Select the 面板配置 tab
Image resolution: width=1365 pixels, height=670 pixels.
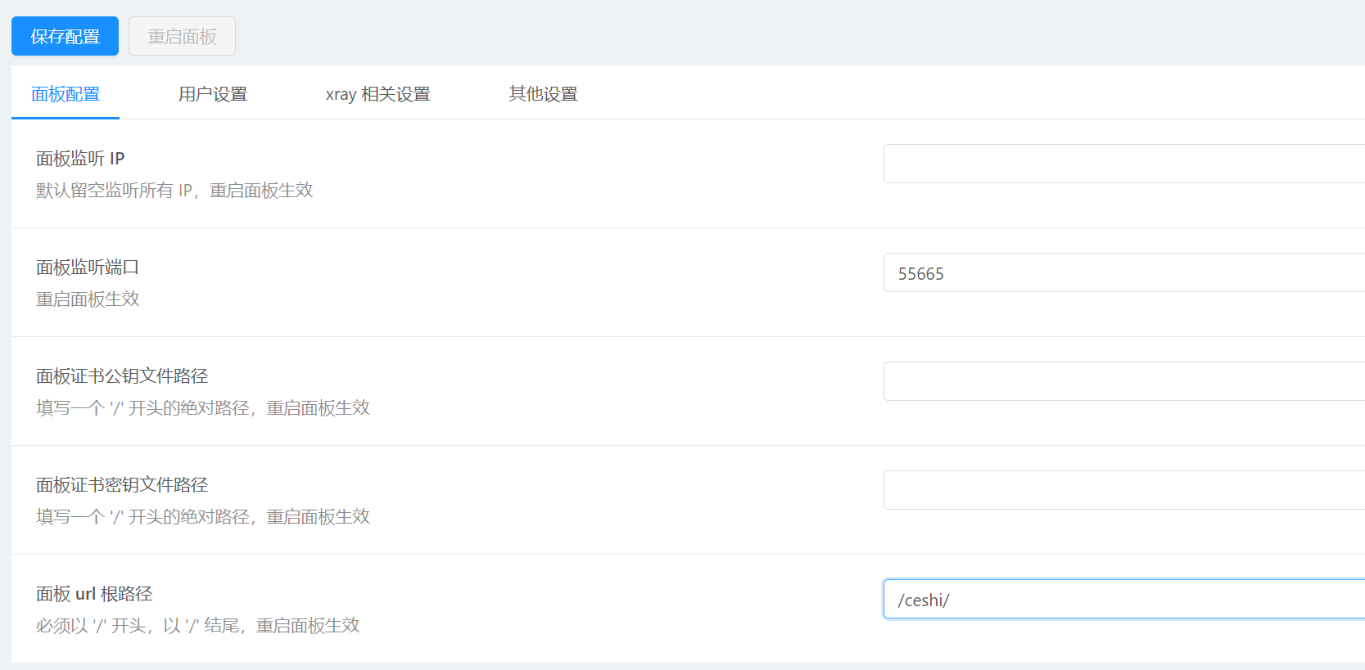coord(66,94)
